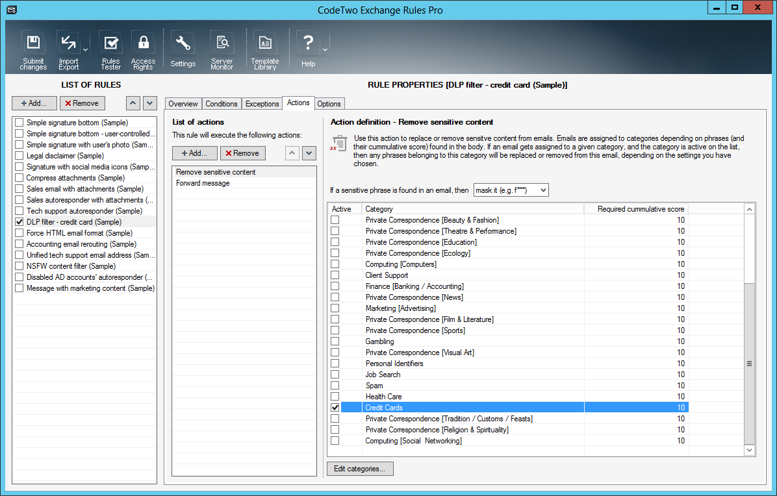
Task: Activate the Gambling category checkbox
Action: pos(335,341)
